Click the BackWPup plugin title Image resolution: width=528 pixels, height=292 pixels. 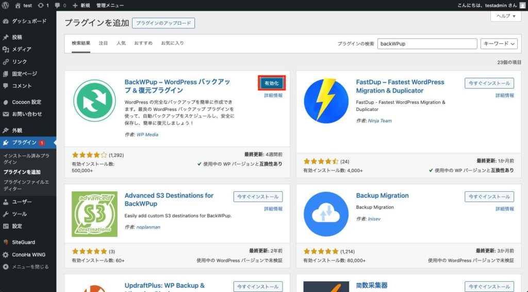coord(178,86)
